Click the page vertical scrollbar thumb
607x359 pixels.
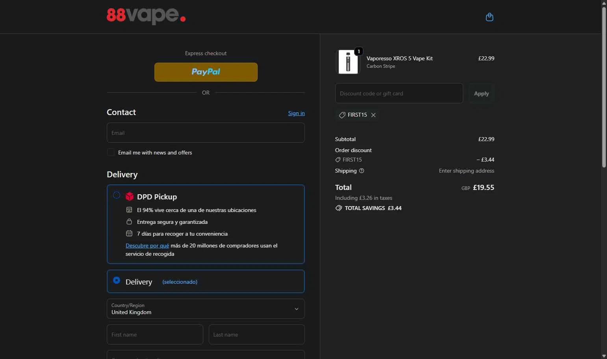point(604,87)
